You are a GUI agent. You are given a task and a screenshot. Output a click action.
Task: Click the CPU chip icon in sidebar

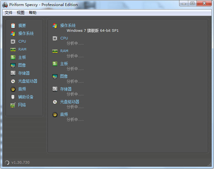click(x=13, y=41)
